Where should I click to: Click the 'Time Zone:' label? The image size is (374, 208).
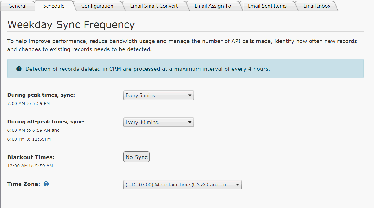click(24, 184)
